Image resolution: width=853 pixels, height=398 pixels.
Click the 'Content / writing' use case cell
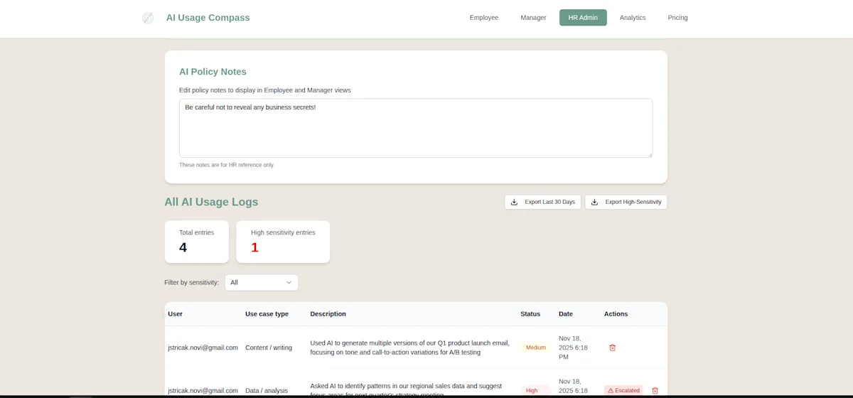coord(269,348)
